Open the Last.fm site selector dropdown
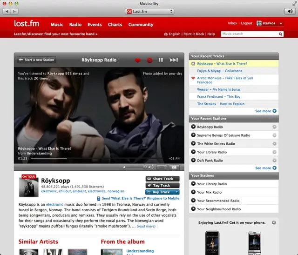Screen dimensions: 298x255 point(149,11)
